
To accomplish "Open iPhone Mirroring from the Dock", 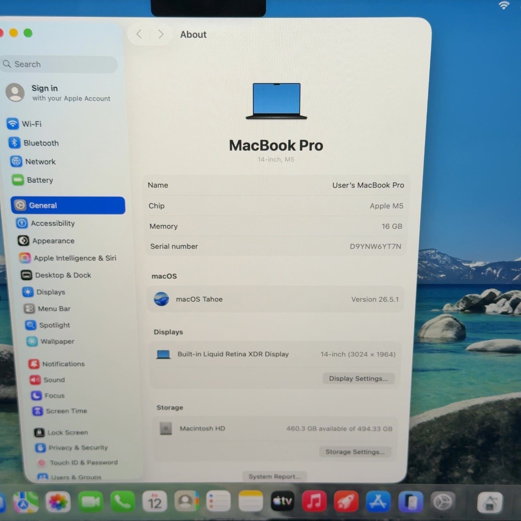I will coord(411,502).
